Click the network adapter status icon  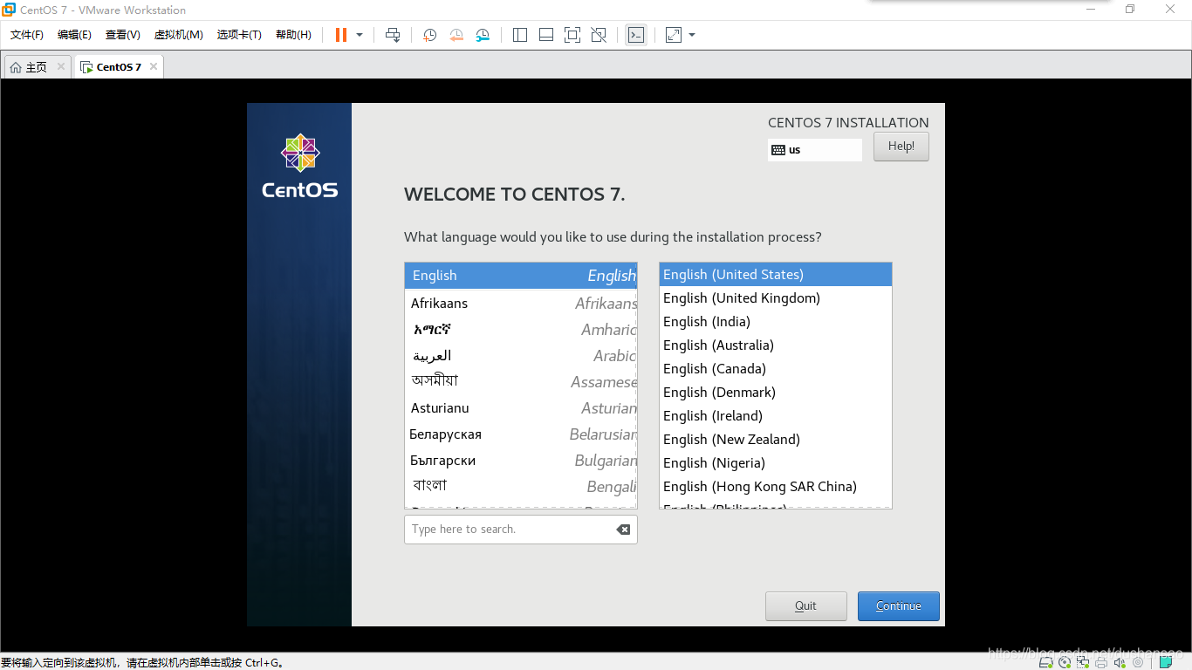tap(1083, 662)
